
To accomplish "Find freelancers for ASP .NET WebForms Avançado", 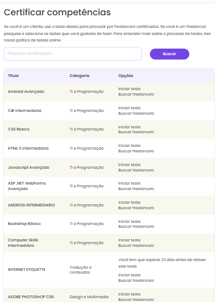I will 136,188.
